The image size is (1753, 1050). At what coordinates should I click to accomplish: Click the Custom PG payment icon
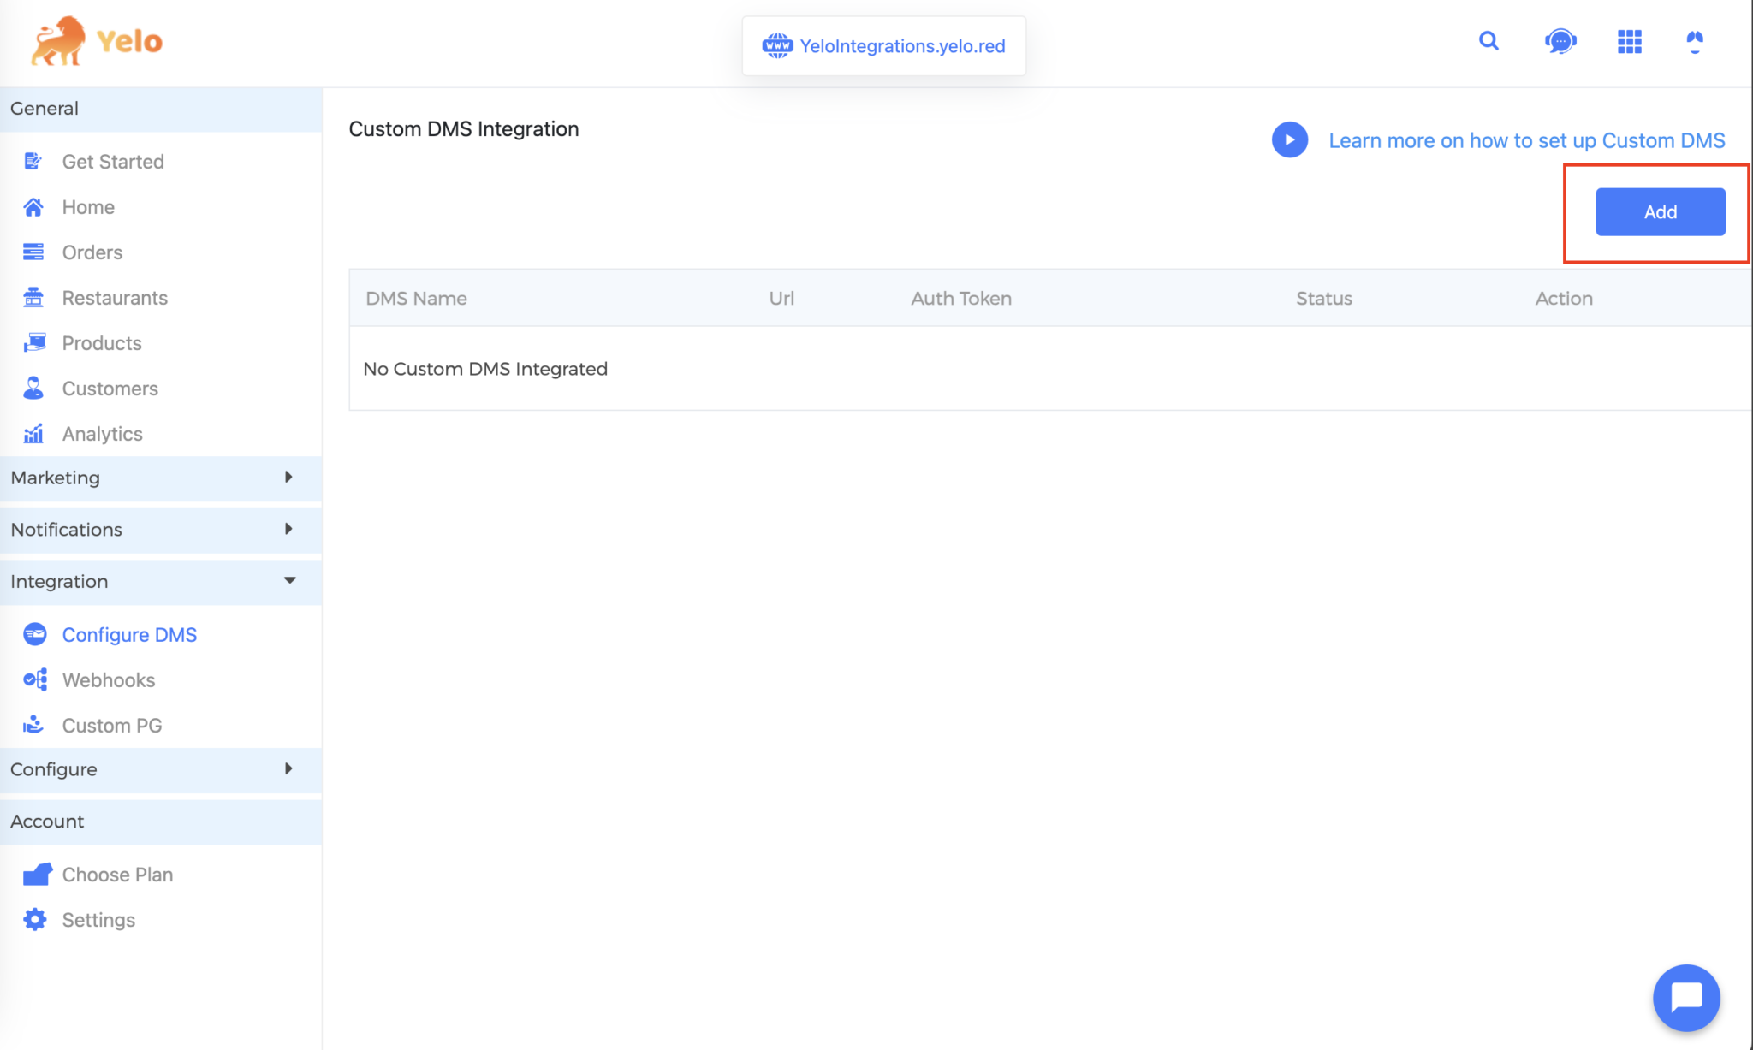[33, 725]
